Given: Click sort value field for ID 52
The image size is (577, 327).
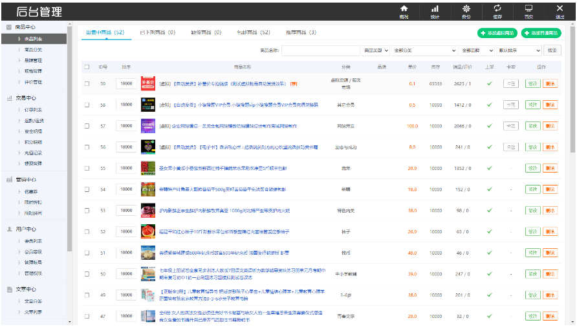Looking at the screenshot, I should click(x=126, y=232).
